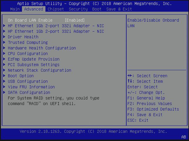The image size is (189, 141).
Task: Select PCI Subsystem Settings
Action: [33, 65]
